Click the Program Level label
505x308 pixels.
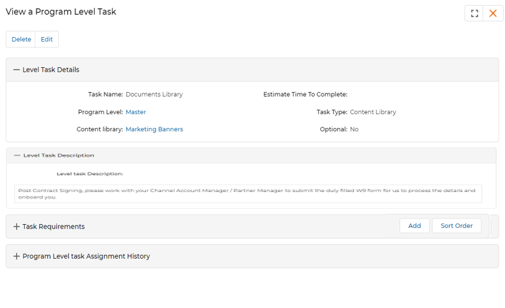tap(100, 112)
